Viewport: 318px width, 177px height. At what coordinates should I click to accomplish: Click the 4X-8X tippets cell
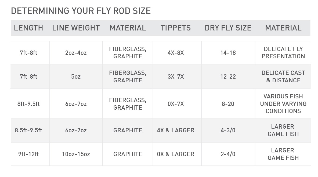(x=176, y=53)
